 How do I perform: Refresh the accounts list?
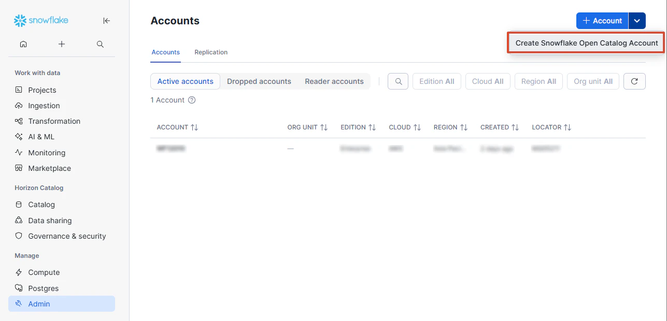[634, 81]
